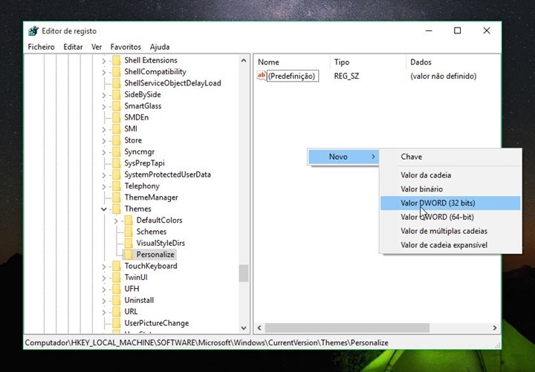Expand the Uninstall key
This screenshot has height=372, width=535.
coord(104,301)
